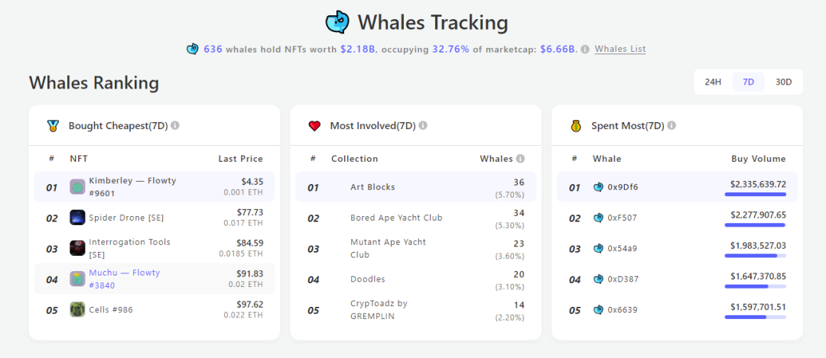Click the Whales Tracking whale logo

(337, 22)
